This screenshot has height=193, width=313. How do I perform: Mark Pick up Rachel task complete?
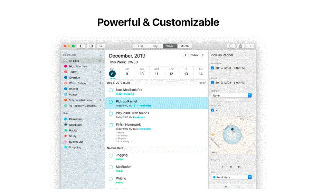point(111,102)
